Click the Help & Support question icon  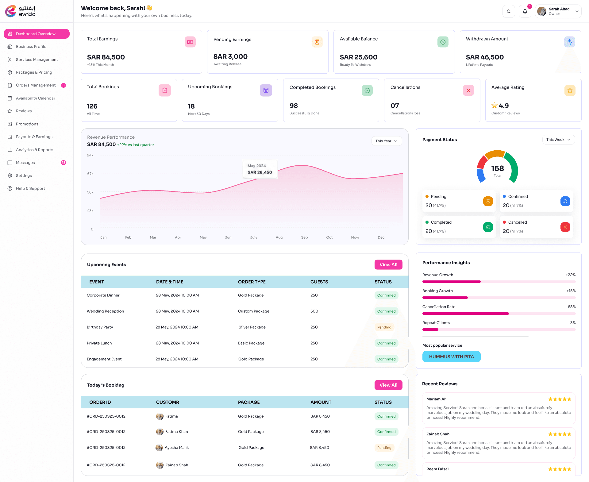(10, 188)
